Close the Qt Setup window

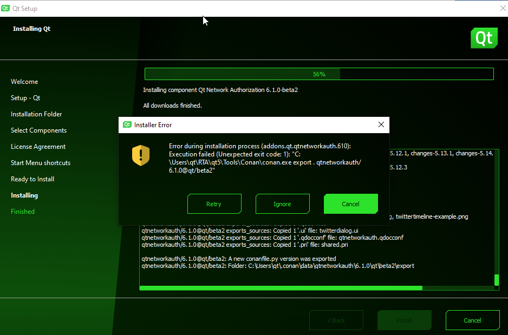503,9
